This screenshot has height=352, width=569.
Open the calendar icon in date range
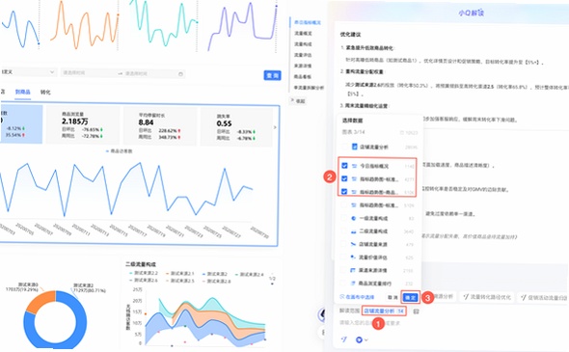pyautogui.click(x=180, y=73)
